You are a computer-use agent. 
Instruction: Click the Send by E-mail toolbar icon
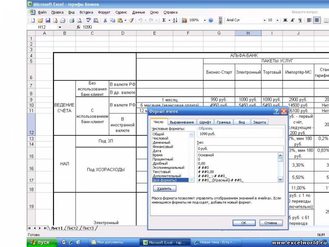[63, 20]
